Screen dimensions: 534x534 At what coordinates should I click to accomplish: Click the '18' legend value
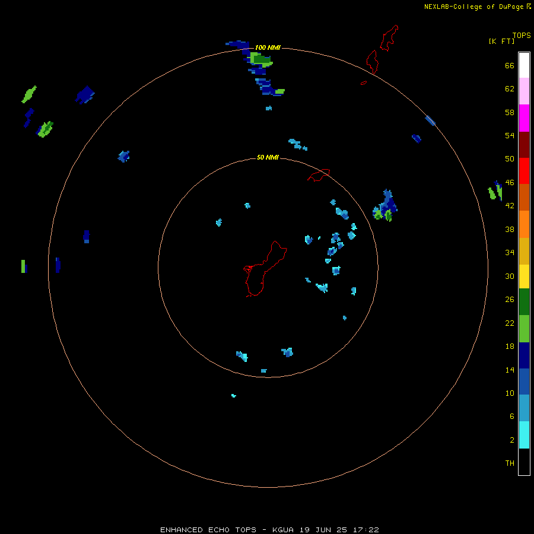pos(510,347)
